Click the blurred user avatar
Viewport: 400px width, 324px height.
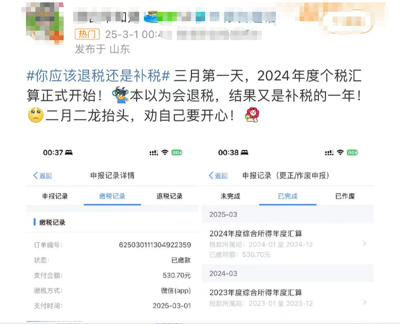[45, 23]
